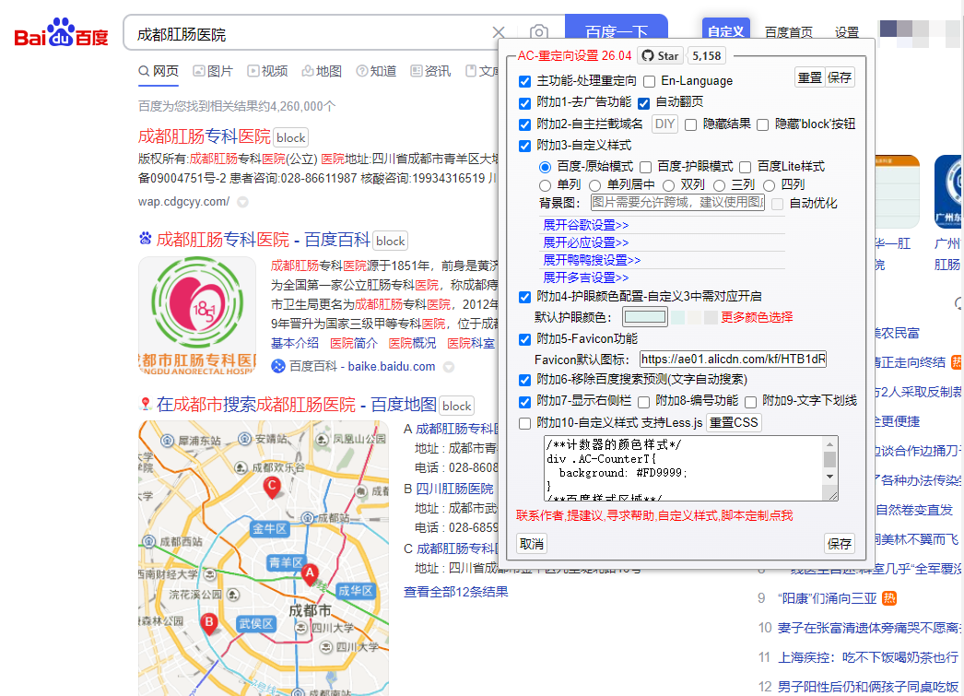
Task: Toggle 自动翻页 checkbox
Action: click(643, 102)
